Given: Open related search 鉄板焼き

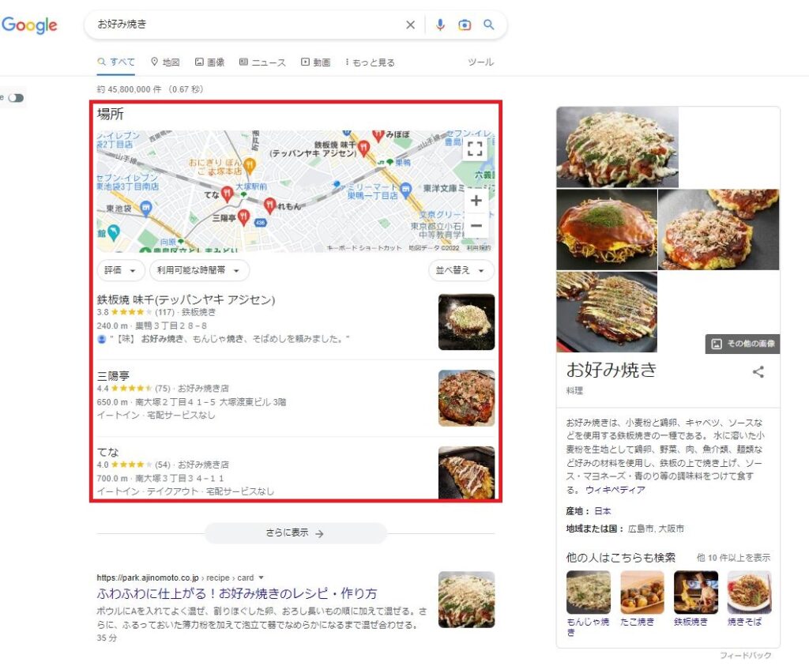Looking at the screenshot, I should click(x=695, y=598).
